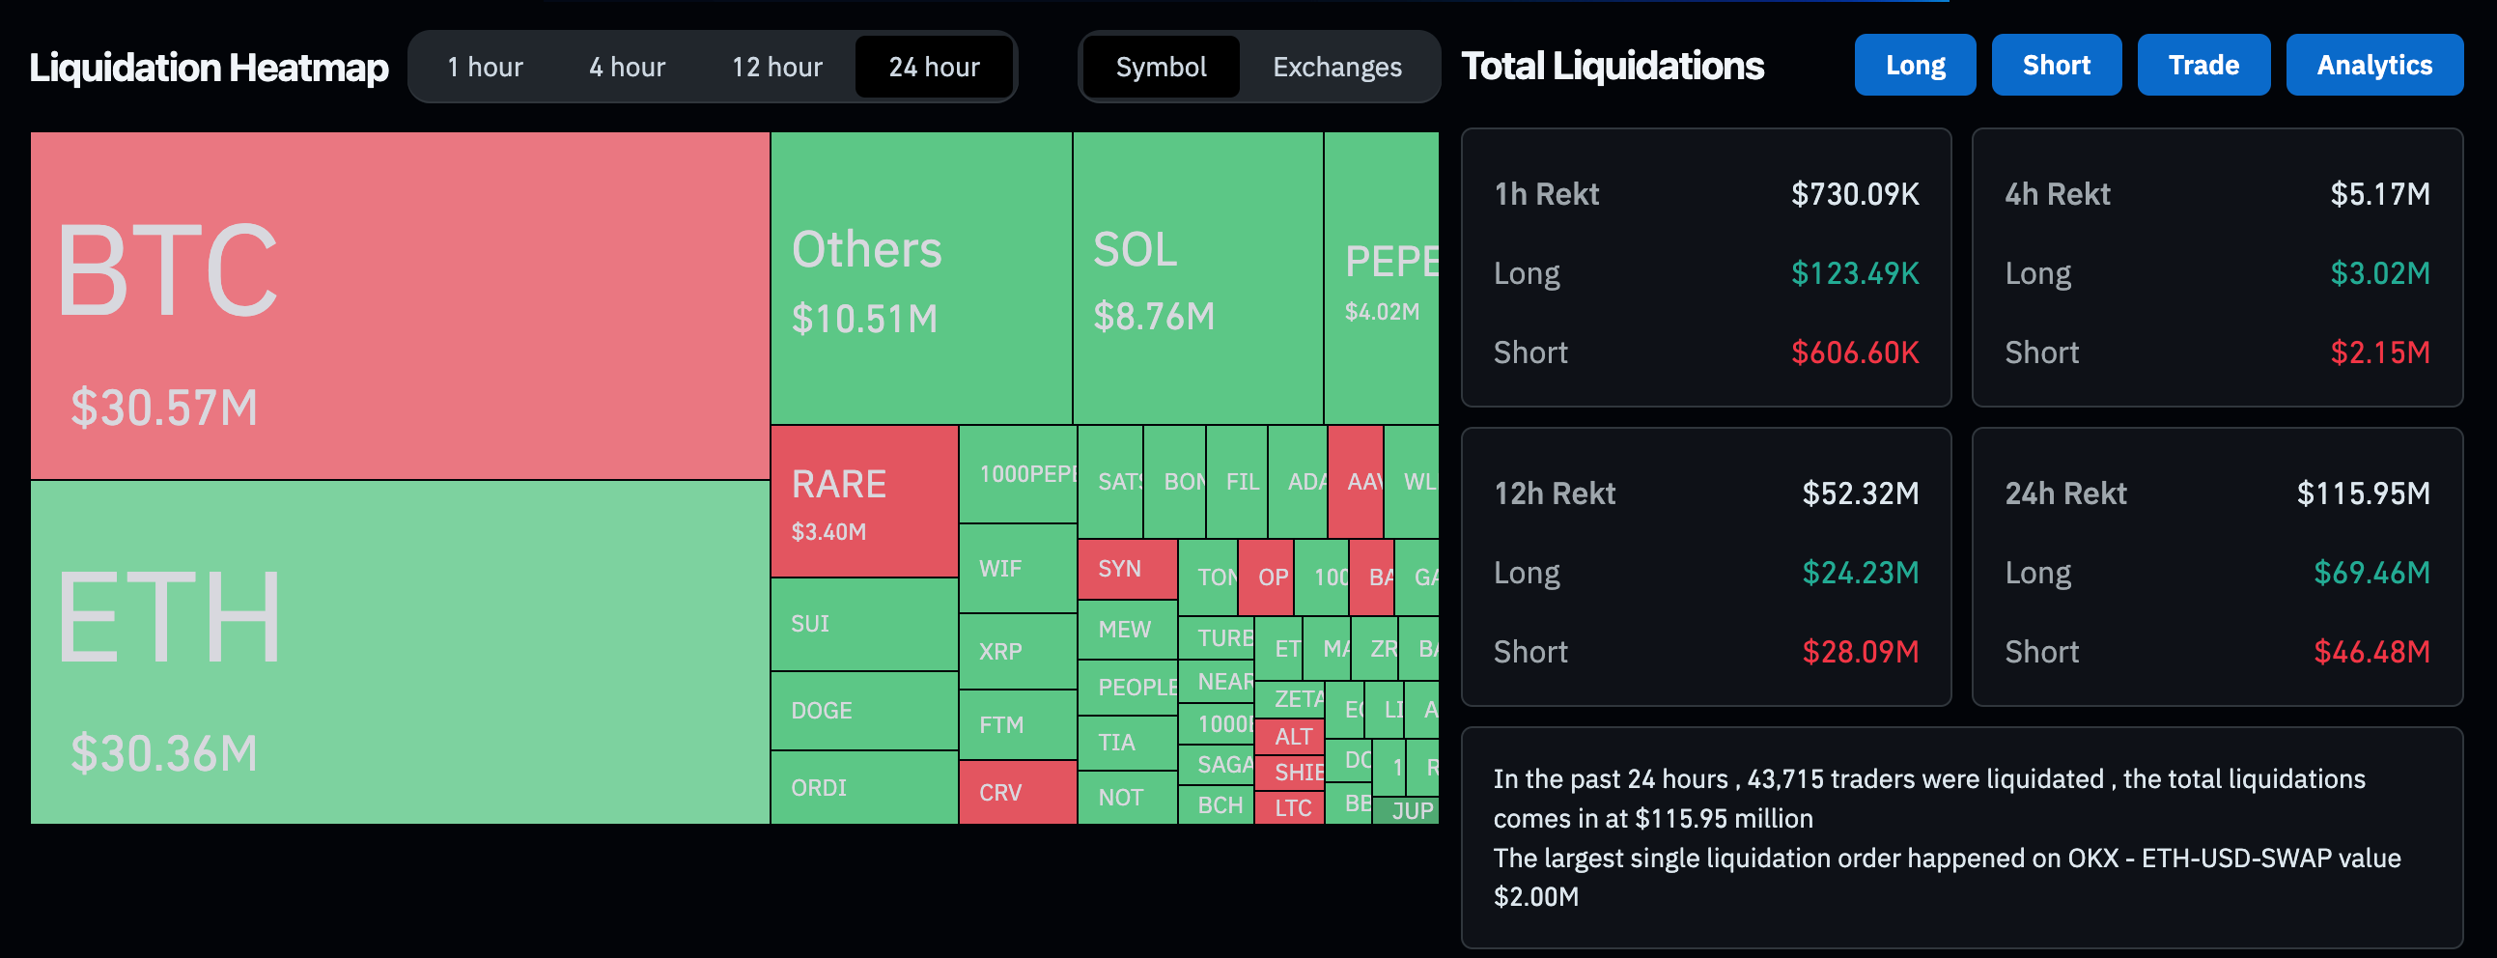2497x958 pixels.
Task: Click the 1h Rekt summary card
Action: pos(1705,268)
